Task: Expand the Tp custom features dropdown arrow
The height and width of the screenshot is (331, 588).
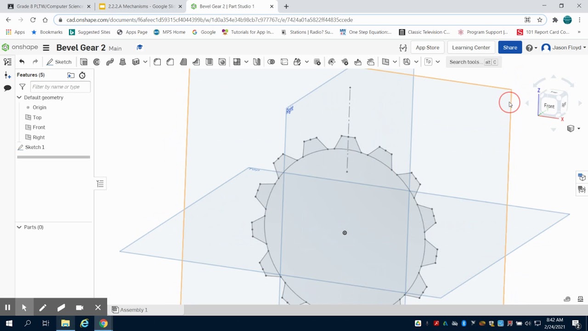Action: (438, 62)
